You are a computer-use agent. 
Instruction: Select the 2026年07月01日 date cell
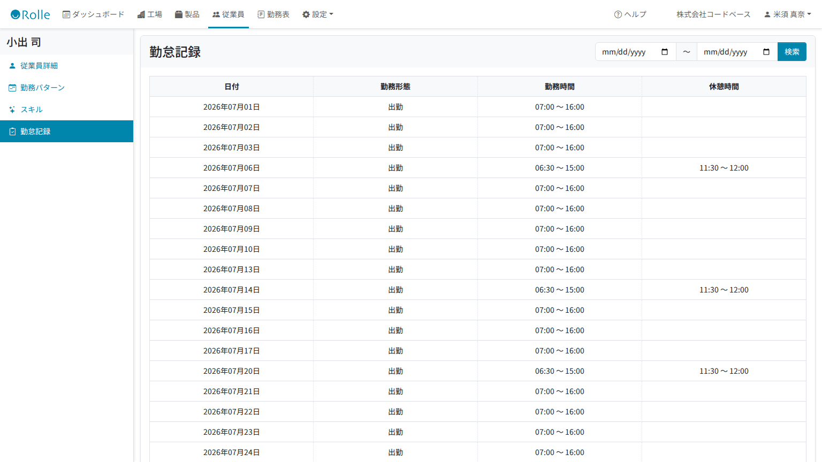tap(232, 107)
